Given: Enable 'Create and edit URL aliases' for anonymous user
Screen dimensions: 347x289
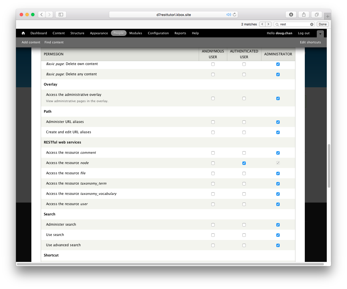Looking at the screenshot, I should click(x=213, y=132).
